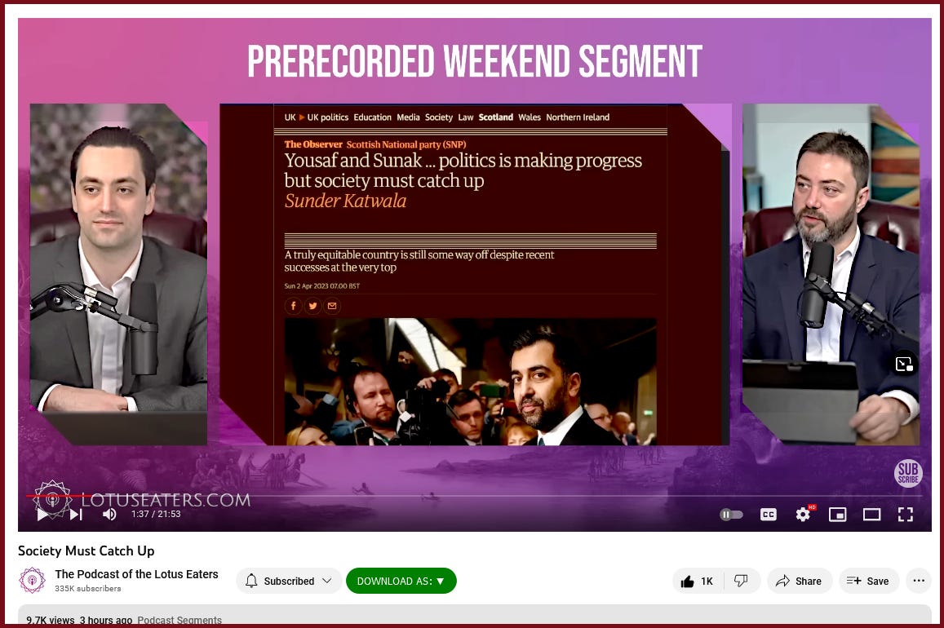Open the video settings gear
Viewport: 944px width, 628px height.
tap(803, 515)
